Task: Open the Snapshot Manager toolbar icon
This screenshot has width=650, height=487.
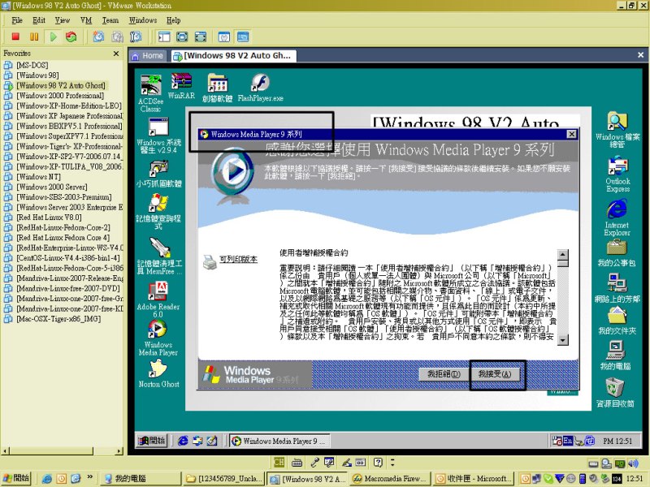Action: coord(136,37)
